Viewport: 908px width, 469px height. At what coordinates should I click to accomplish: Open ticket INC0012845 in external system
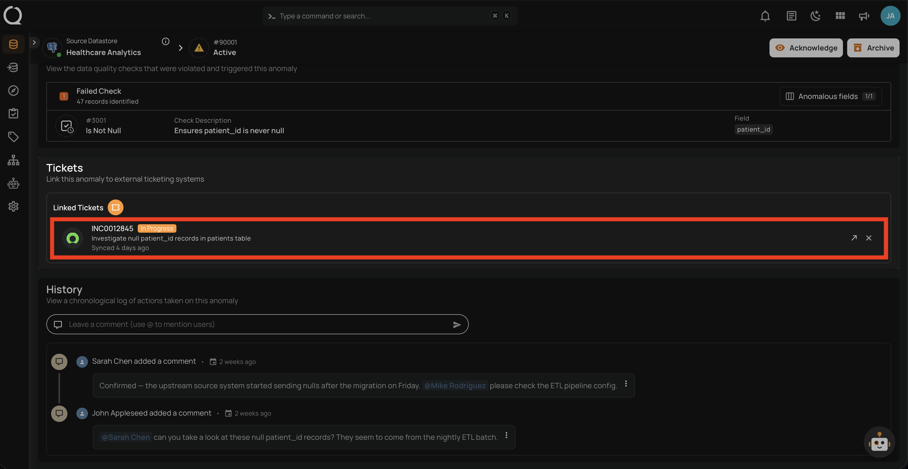click(854, 238)
